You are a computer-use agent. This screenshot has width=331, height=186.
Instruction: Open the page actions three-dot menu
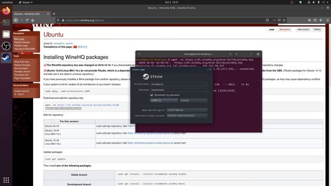274,20
